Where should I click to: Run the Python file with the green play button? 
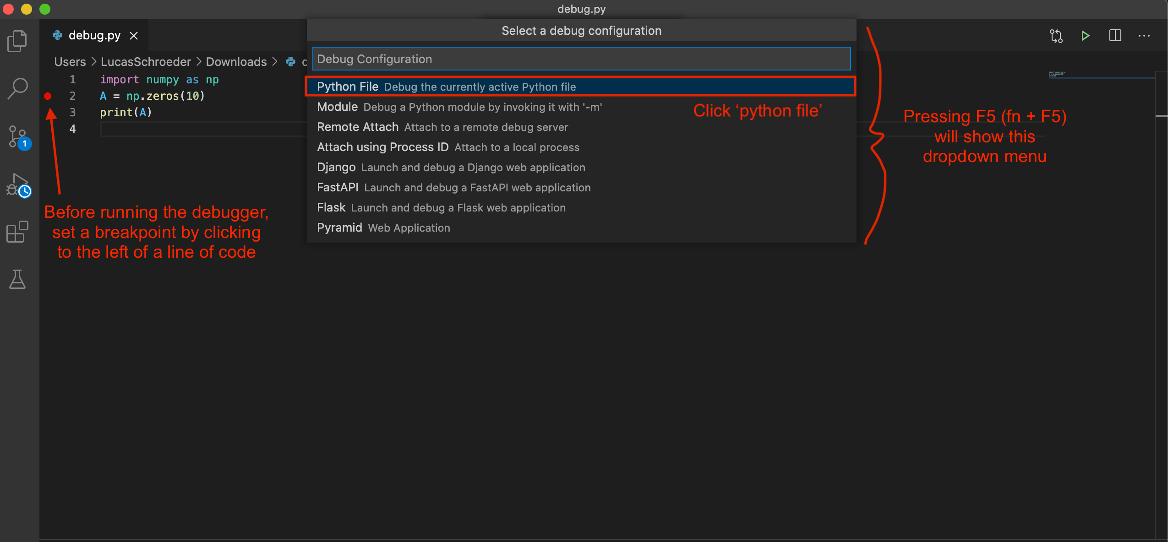click(x=1085, y=36)
